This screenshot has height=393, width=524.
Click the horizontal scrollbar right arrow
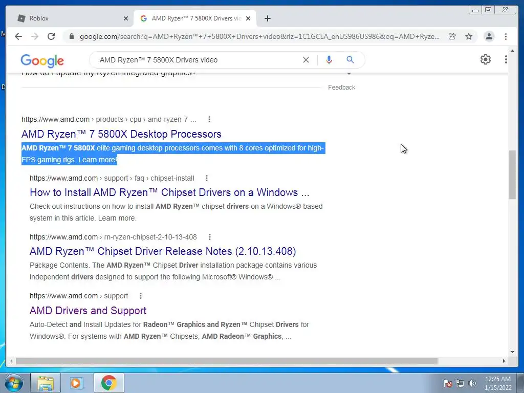click(504, 361)
